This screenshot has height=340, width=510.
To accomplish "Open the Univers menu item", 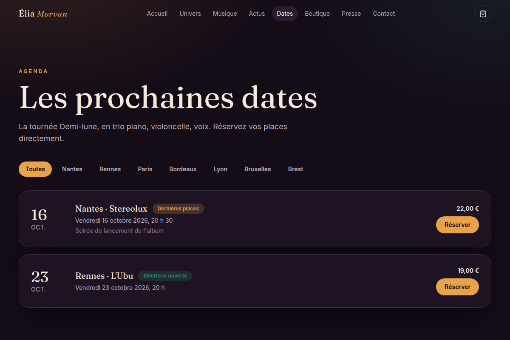I will click(190, 14).
